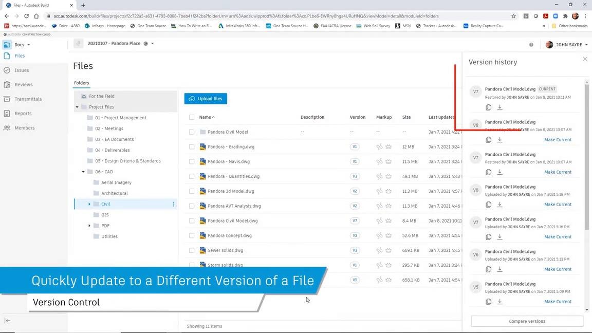
Task: Sort files by Name column
Action: coord(207,117)
